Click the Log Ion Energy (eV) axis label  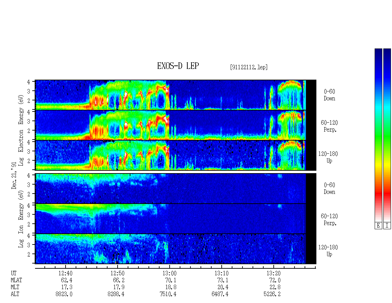tap(21, 219)
